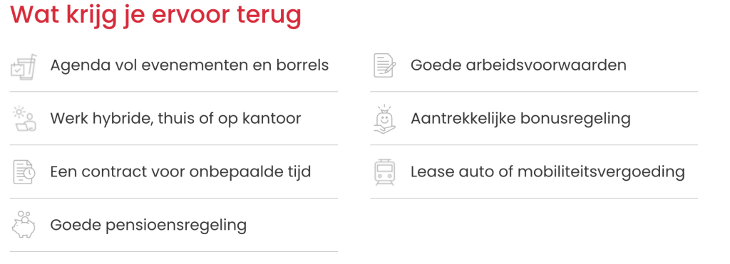
Task: Select the piggy bank pension icon
Action: pyautogui.click(x=24, y=225)
